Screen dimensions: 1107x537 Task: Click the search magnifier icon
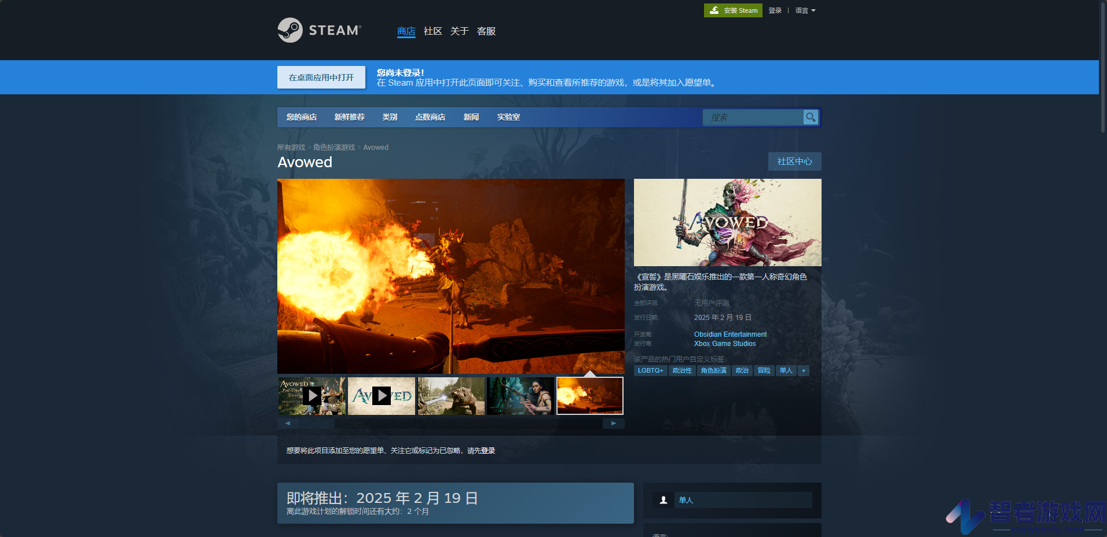811,117
